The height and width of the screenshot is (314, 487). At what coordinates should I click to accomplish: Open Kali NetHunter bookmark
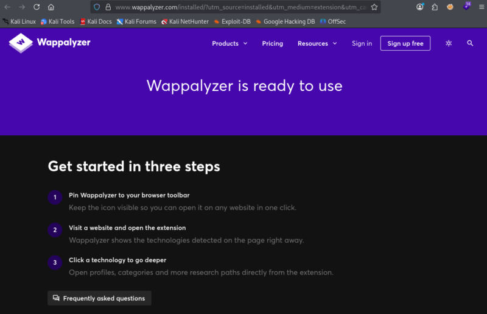(185, 21)
